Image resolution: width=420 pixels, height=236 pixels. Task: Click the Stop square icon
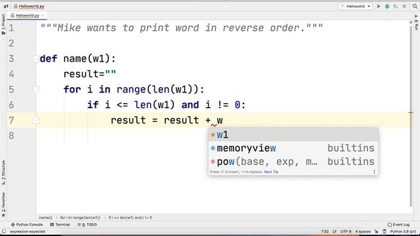[x=404, y=6]
